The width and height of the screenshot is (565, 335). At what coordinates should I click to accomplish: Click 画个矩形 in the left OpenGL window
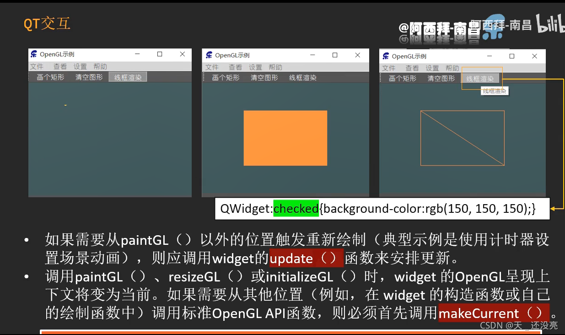(50, 77)
